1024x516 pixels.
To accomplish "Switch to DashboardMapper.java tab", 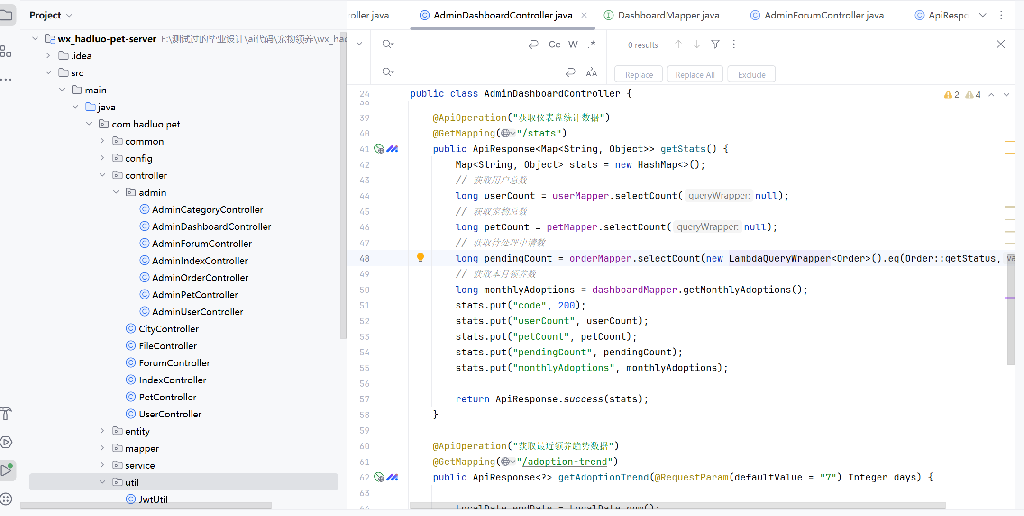I will (662, 15).
